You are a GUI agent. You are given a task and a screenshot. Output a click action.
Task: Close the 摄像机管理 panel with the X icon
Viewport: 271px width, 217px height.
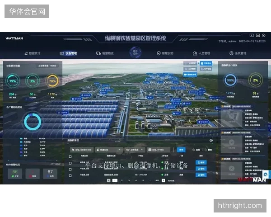(x=211, y=140)
